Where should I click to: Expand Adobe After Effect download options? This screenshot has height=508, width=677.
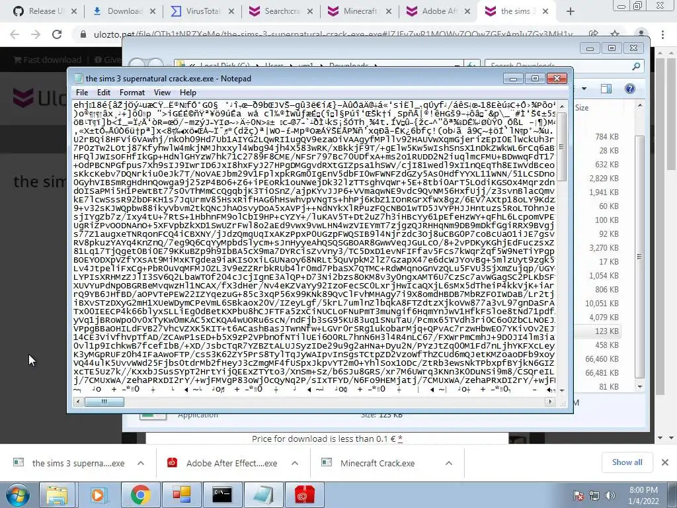click(295, 463)
